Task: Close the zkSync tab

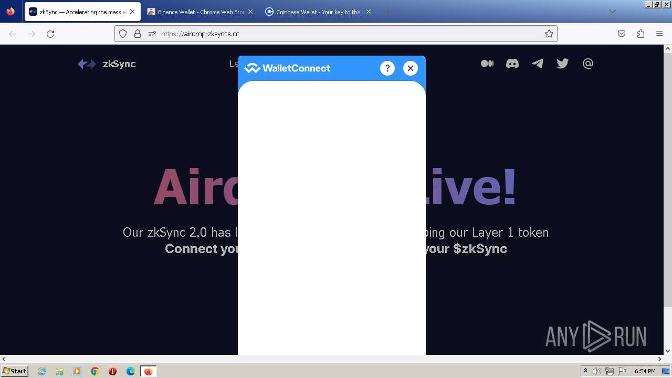Action: click(x=132, y=12)
